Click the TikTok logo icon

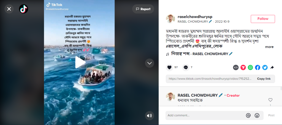(x=24, y=9)
